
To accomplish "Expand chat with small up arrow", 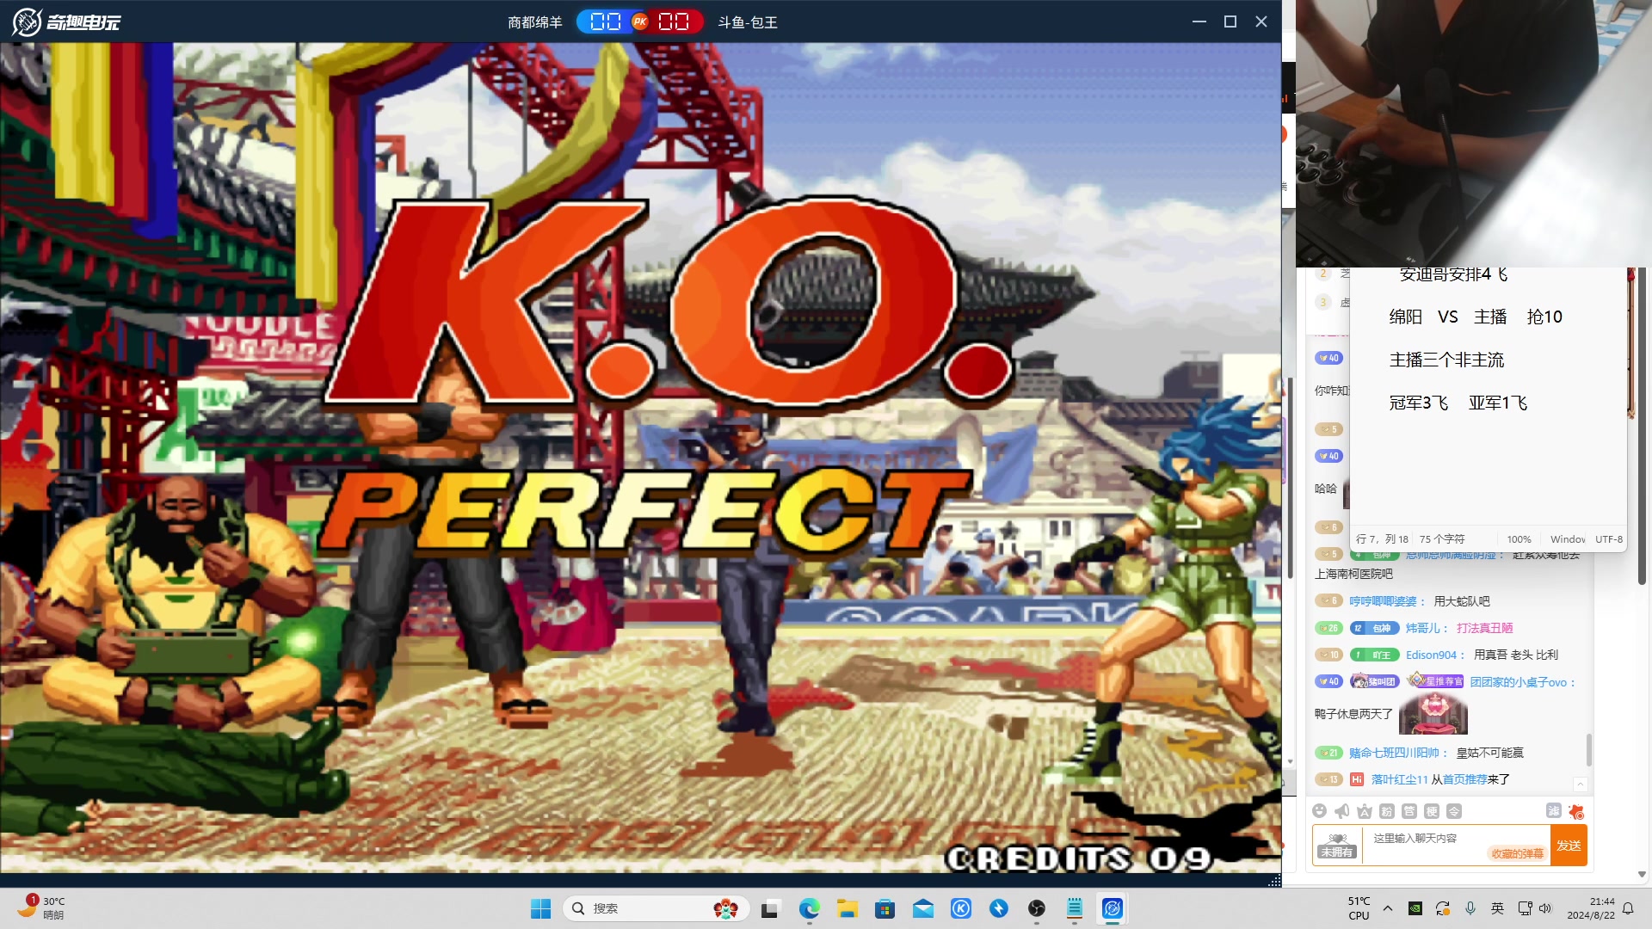I will click(x=1580, y=784).
